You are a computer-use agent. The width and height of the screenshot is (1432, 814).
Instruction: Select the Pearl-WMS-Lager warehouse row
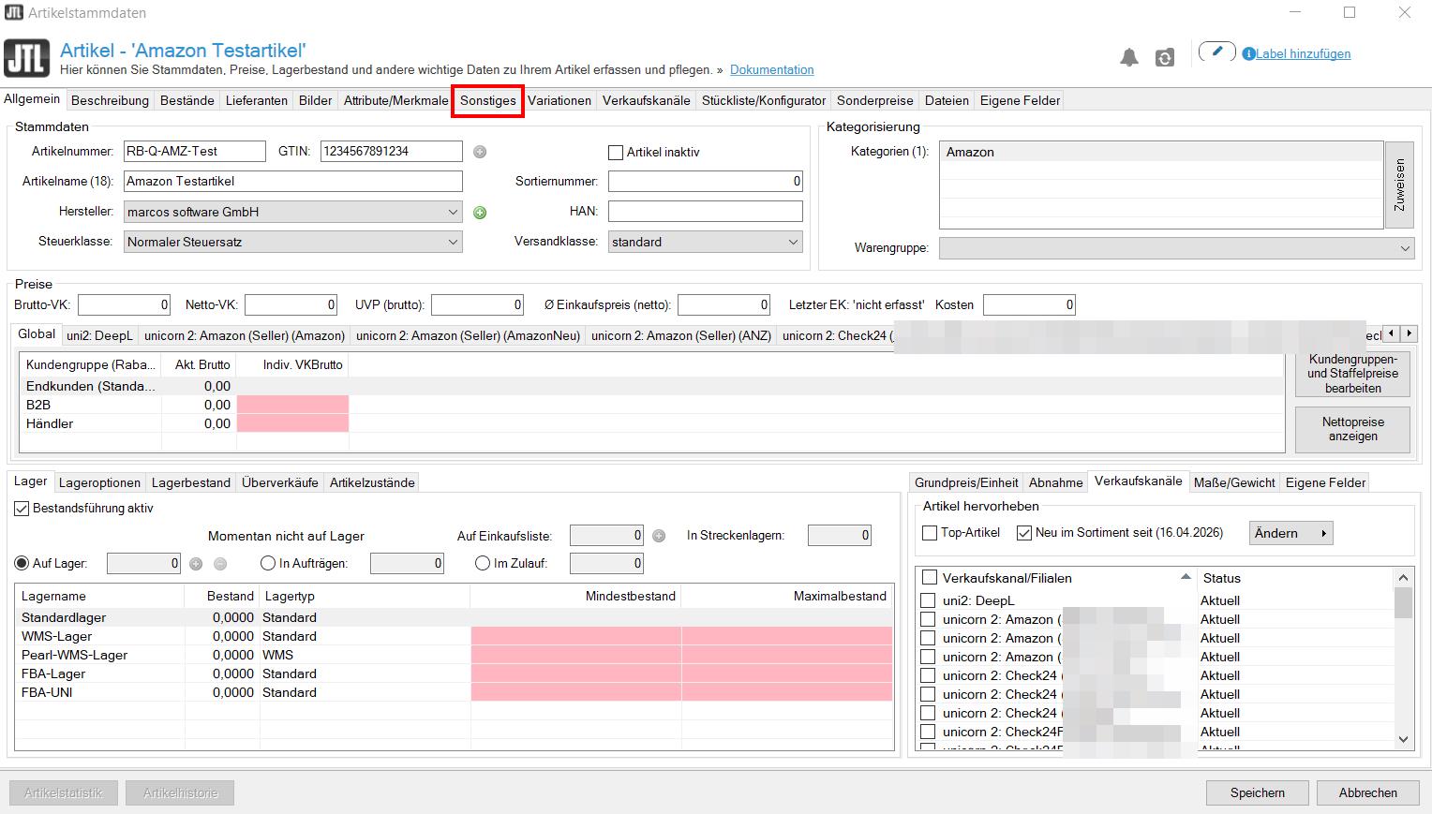pos(455,655)
